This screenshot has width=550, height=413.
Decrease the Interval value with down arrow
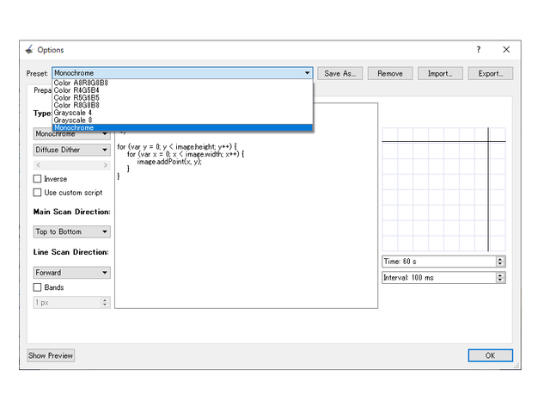tap(501, 280)
